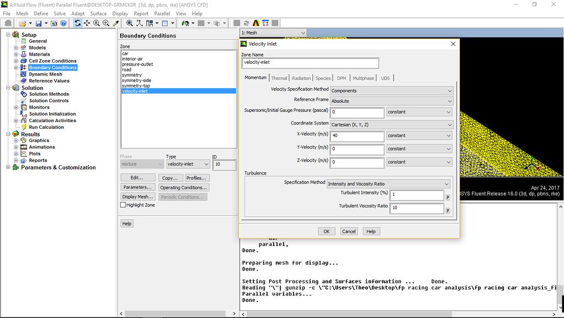Click the Run Calculation lightning icon

24,127
